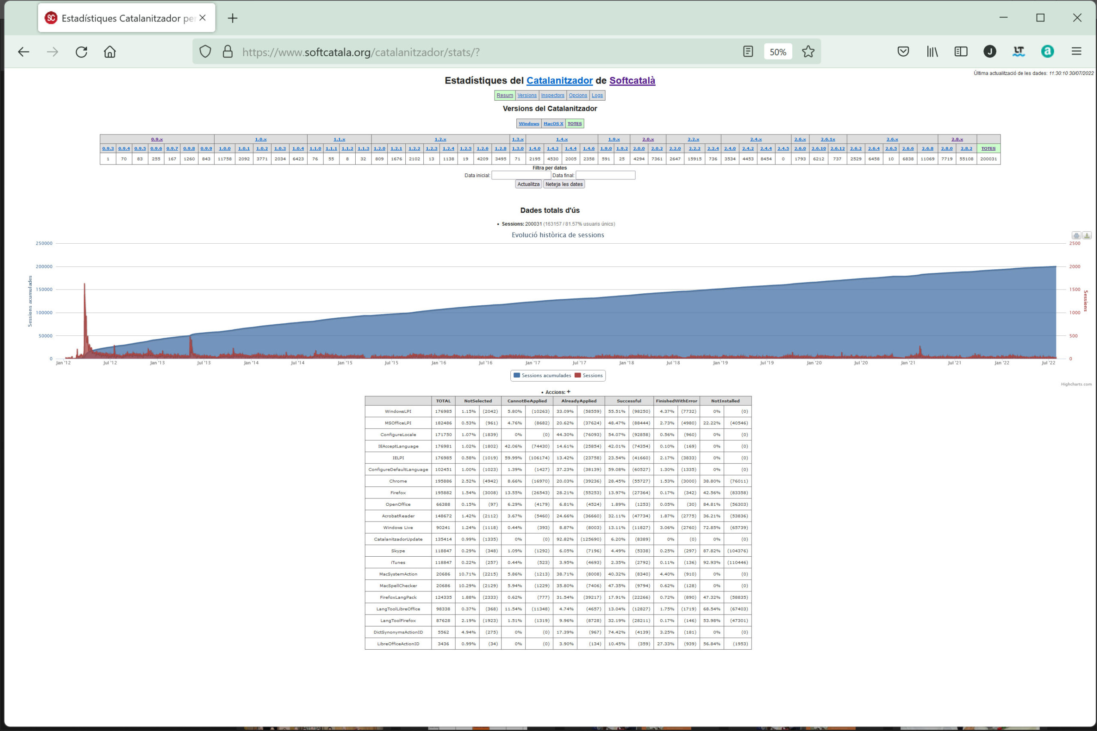
Task: Open the Firefox hamburger menu
Action: [x=1076, y=52]
